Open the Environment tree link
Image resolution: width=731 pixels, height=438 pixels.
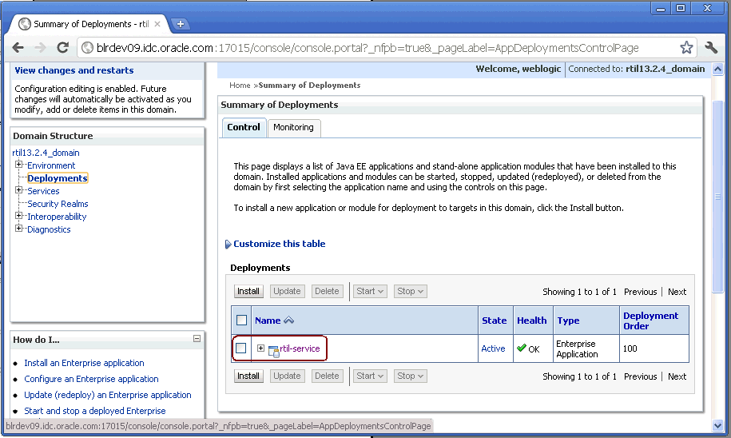51,165
